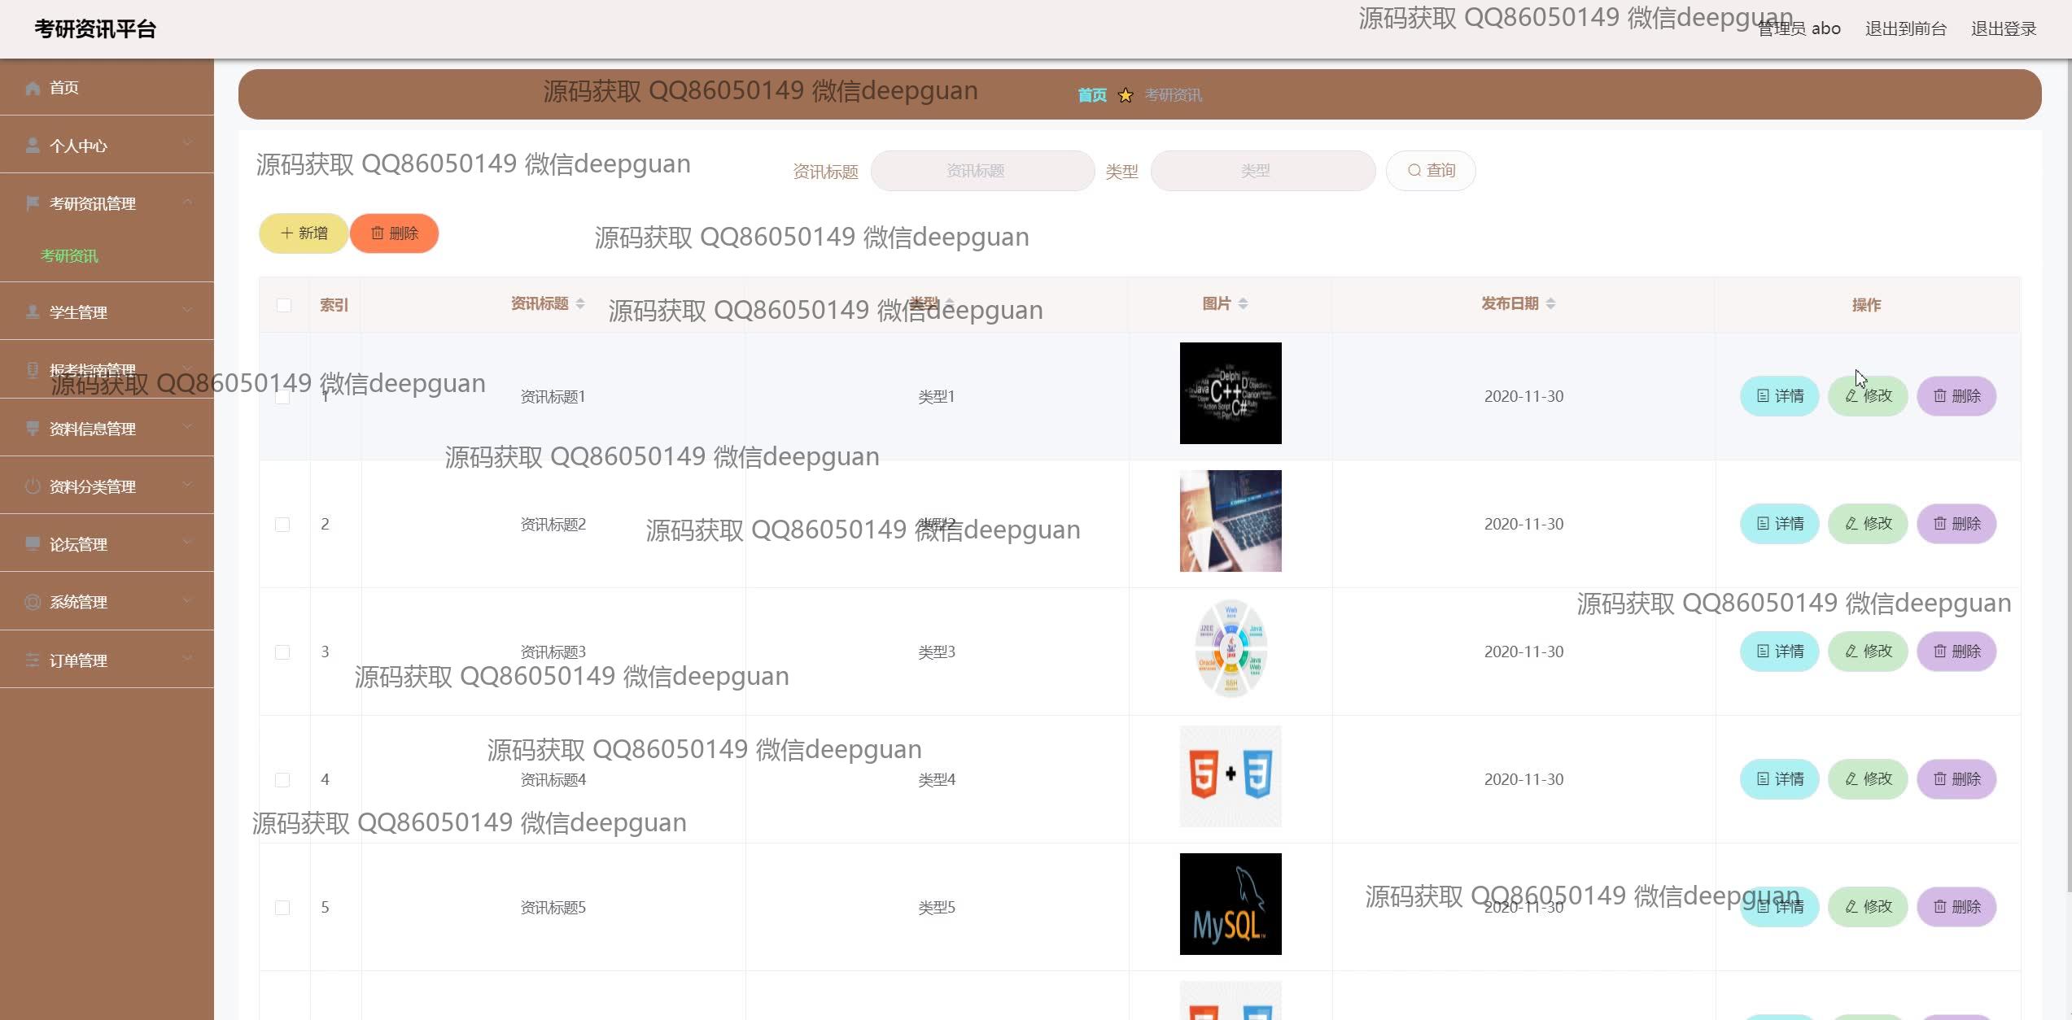This screenshot has height=1020, width=2072.
Task: Click 详情 for 资讯标题4
Action: [1780, 779]
